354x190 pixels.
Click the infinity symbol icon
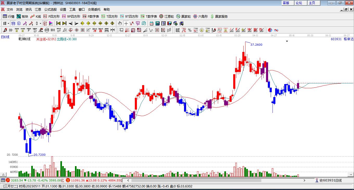point(276,30)
